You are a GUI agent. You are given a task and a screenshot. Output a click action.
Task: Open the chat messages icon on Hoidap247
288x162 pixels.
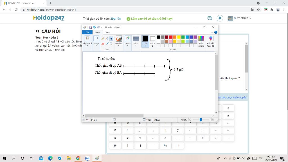tap(210, 18)
